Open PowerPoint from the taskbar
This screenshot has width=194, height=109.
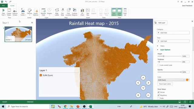pyautogui.click(x=78, y=106)
